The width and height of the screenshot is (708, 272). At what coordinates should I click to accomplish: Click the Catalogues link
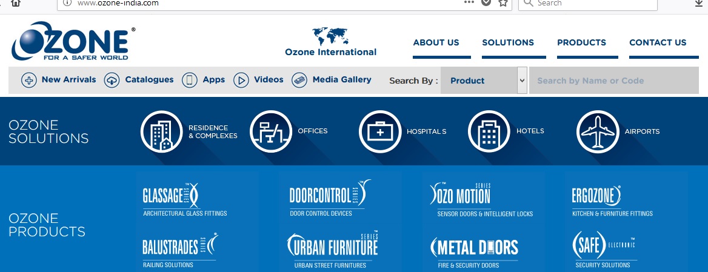tap(150, 79)
